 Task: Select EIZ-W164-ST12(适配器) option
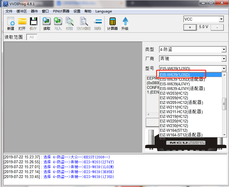[x=191, y=135]
